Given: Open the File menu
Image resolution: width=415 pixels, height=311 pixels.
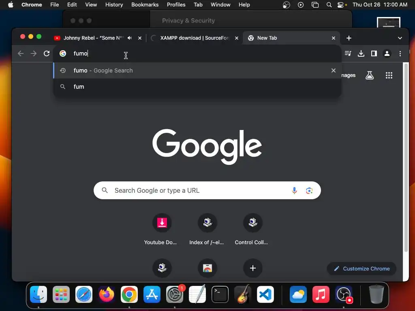Looking at the screenshot, I should [x=55, y=5].
